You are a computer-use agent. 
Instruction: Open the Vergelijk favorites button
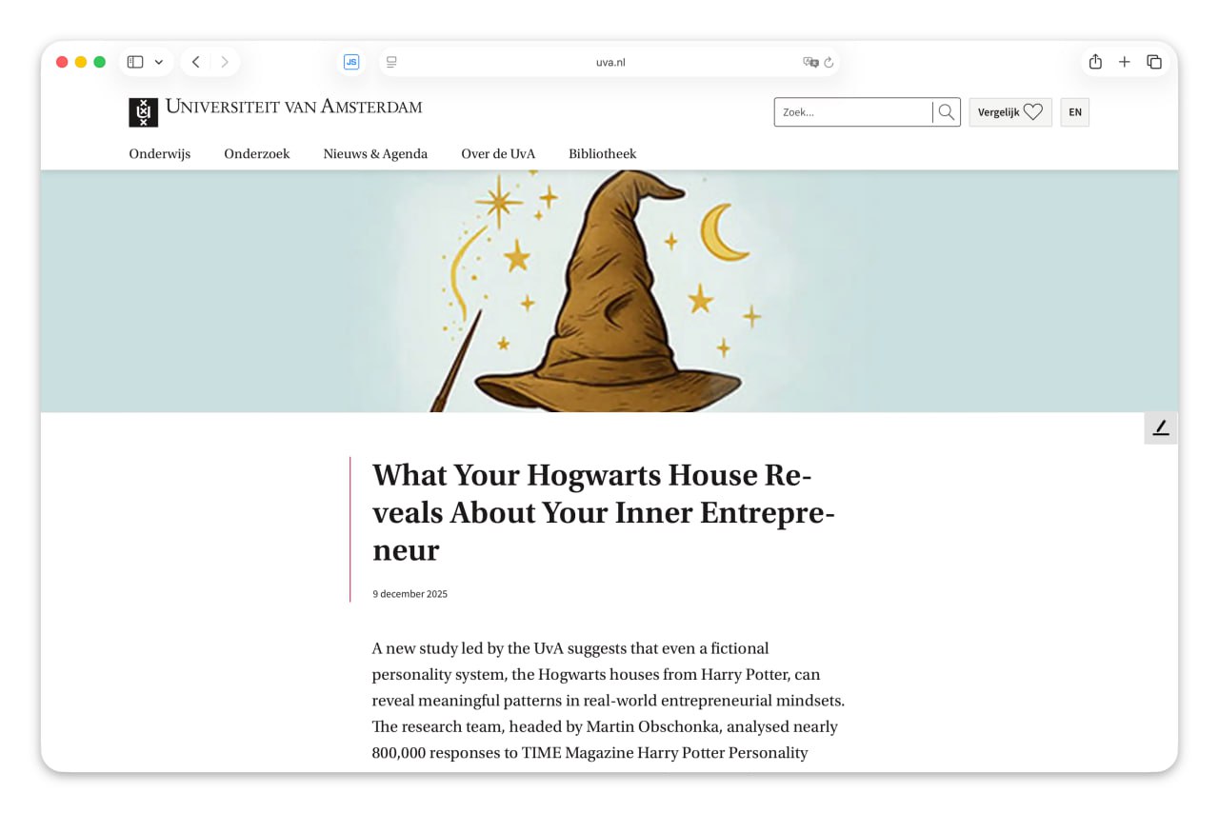[1009, 112]
